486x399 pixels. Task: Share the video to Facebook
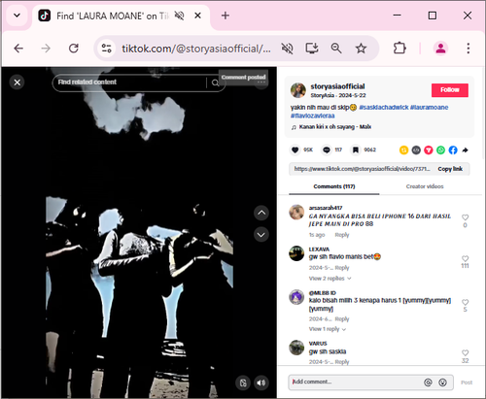(453, 150)
